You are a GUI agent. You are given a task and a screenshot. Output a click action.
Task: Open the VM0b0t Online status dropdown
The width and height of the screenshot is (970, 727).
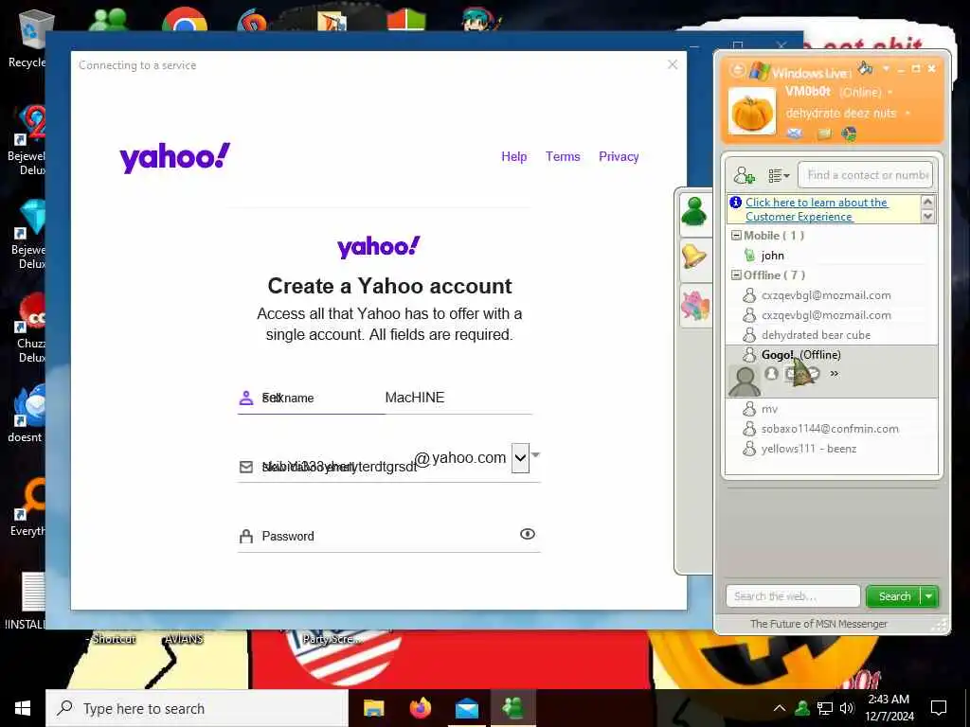pos(890,92)
